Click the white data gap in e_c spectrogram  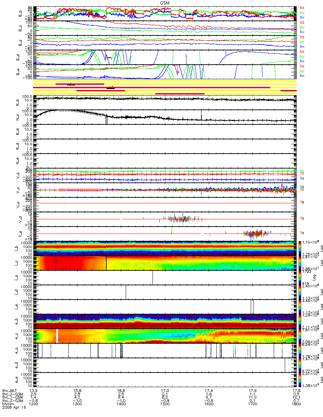pyautogui.click(x=57, y=336)
